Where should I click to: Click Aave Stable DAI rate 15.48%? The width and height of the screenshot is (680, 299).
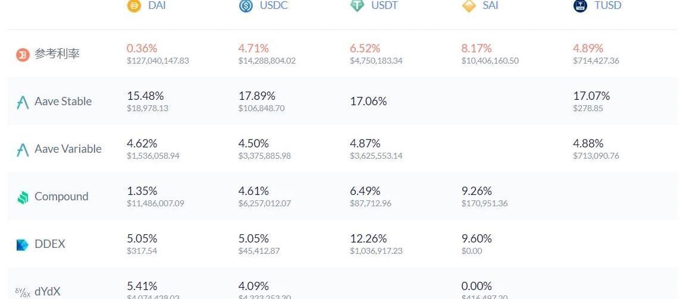click(x=145, y=96)
